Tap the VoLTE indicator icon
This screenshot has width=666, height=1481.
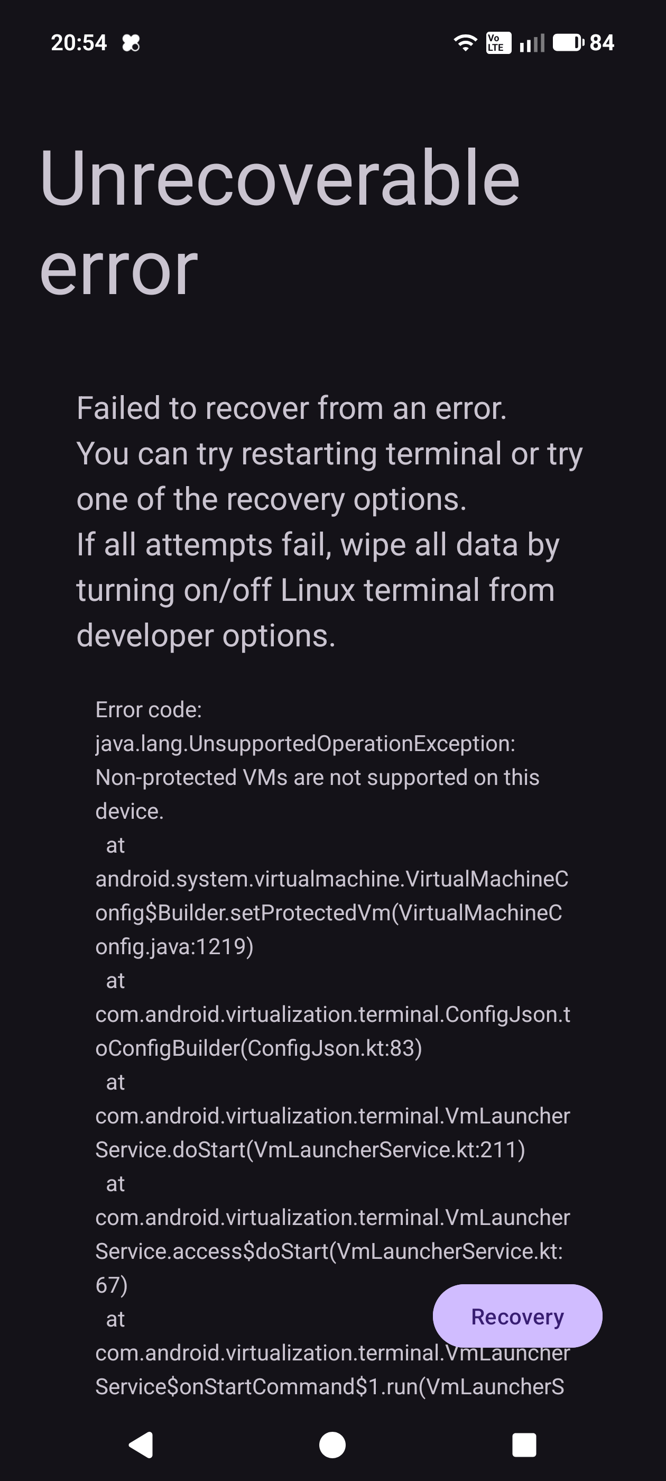[x=498, y=42]
